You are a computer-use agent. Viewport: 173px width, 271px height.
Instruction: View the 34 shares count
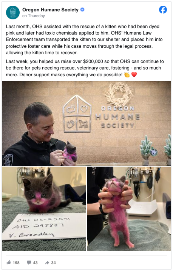54,263
